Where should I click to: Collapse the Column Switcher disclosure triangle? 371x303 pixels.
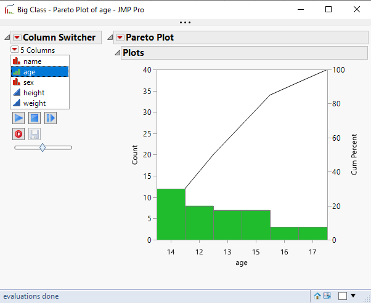coord(7,38)
